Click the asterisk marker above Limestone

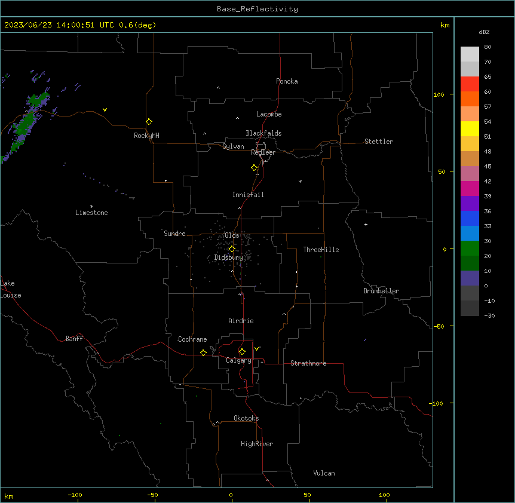[x=91, y=207]
